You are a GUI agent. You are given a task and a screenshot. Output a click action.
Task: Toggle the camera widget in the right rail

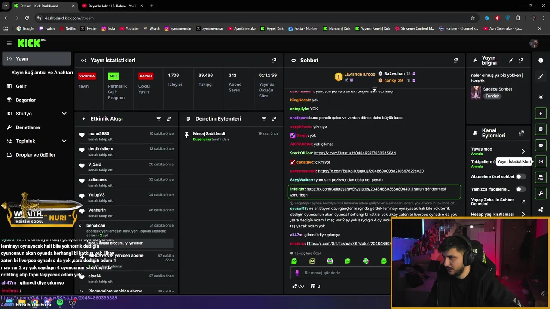541,177
